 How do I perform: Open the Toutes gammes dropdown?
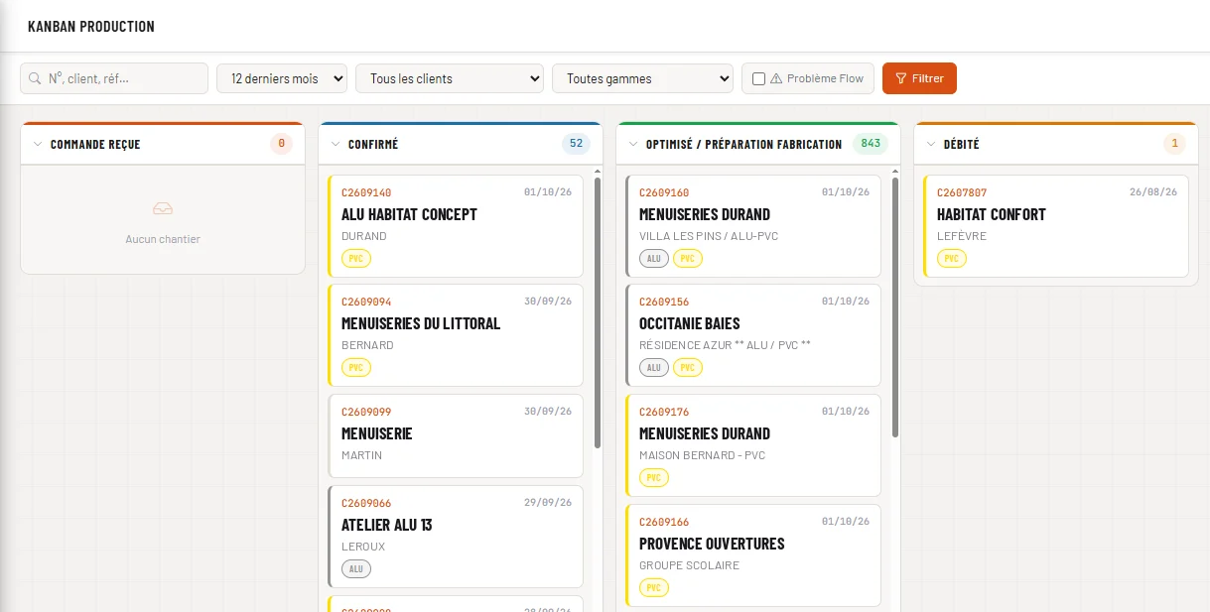[x=642, y=78]
